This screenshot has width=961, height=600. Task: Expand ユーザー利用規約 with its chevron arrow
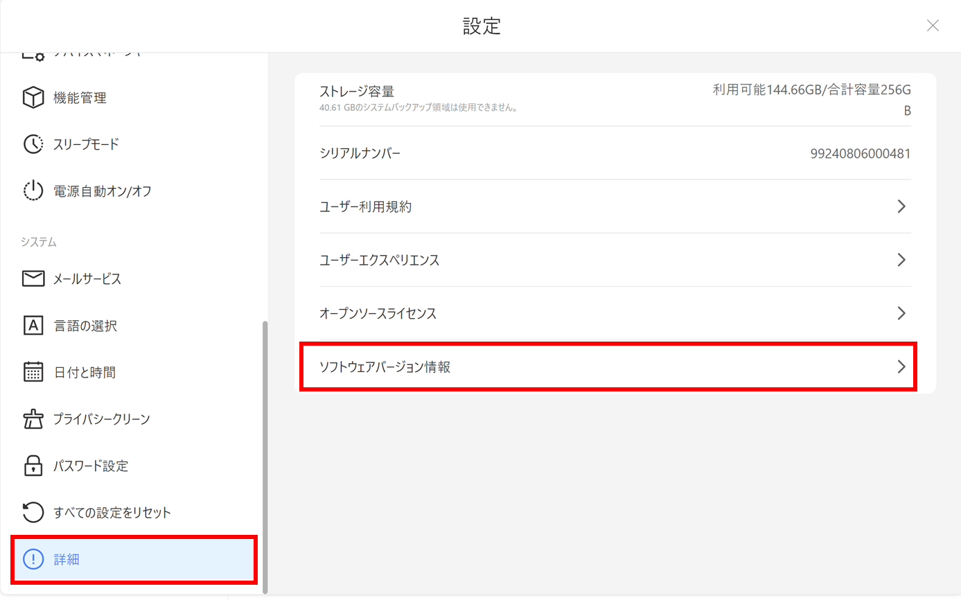901,206
